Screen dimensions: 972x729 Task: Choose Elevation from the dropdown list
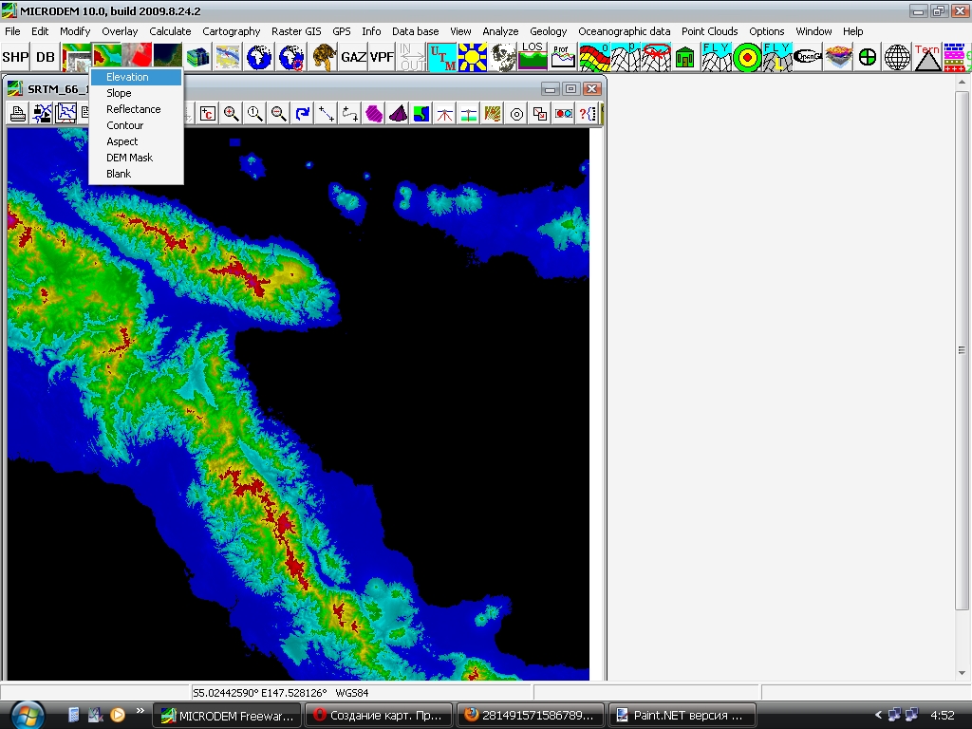pos(127,77)
